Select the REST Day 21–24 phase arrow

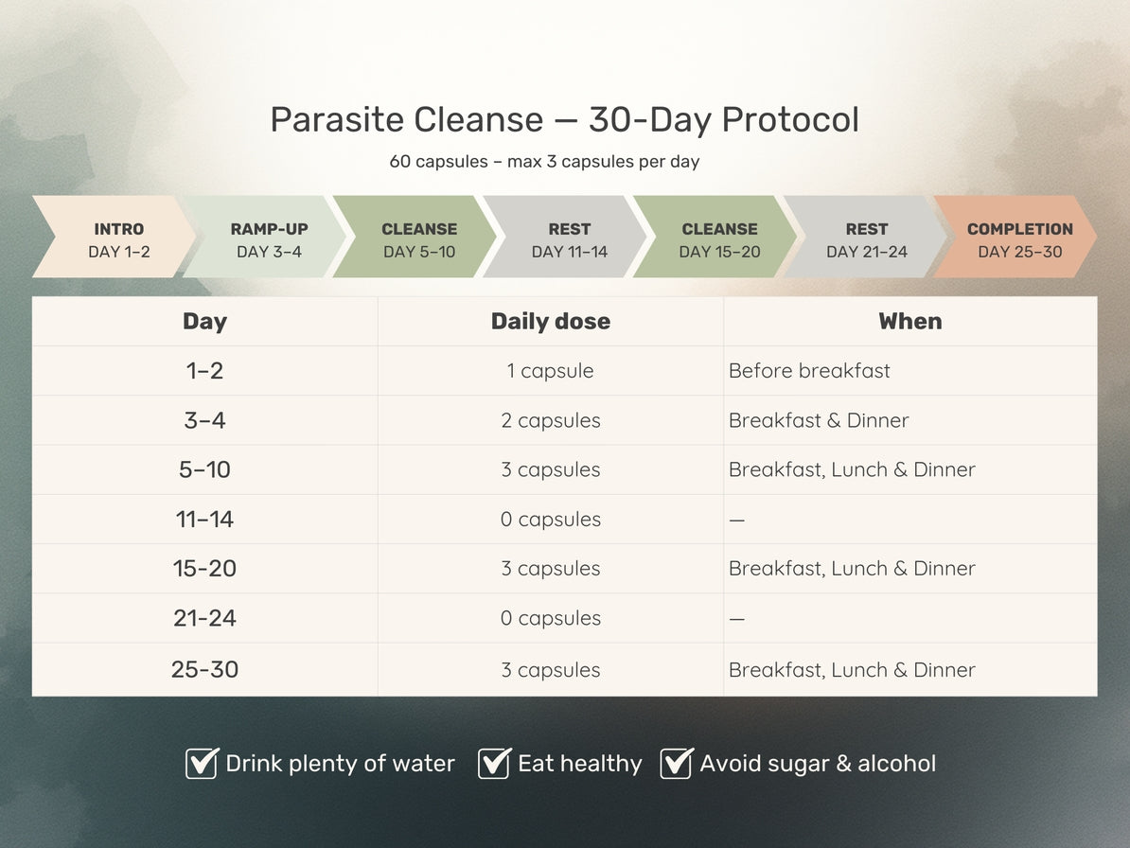pyautogui.click(x=864, y=239)
